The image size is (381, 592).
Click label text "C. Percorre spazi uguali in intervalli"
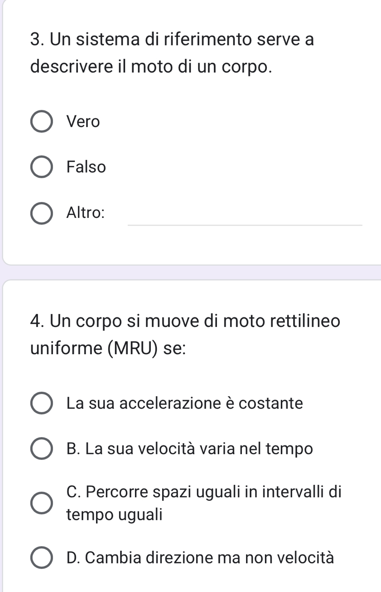(x=203, y=492)
